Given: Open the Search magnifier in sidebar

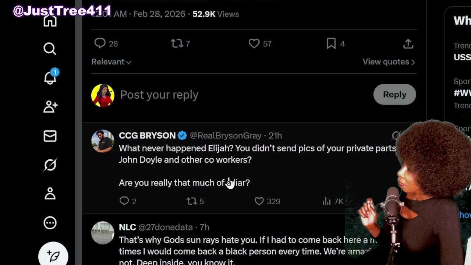Looking at the screenshot, I should coord(50,49).
